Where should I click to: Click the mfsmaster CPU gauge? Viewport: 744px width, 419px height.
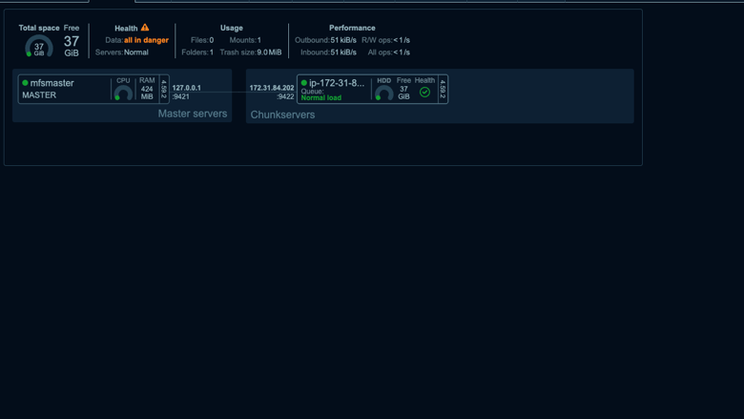tap(123, 93)
